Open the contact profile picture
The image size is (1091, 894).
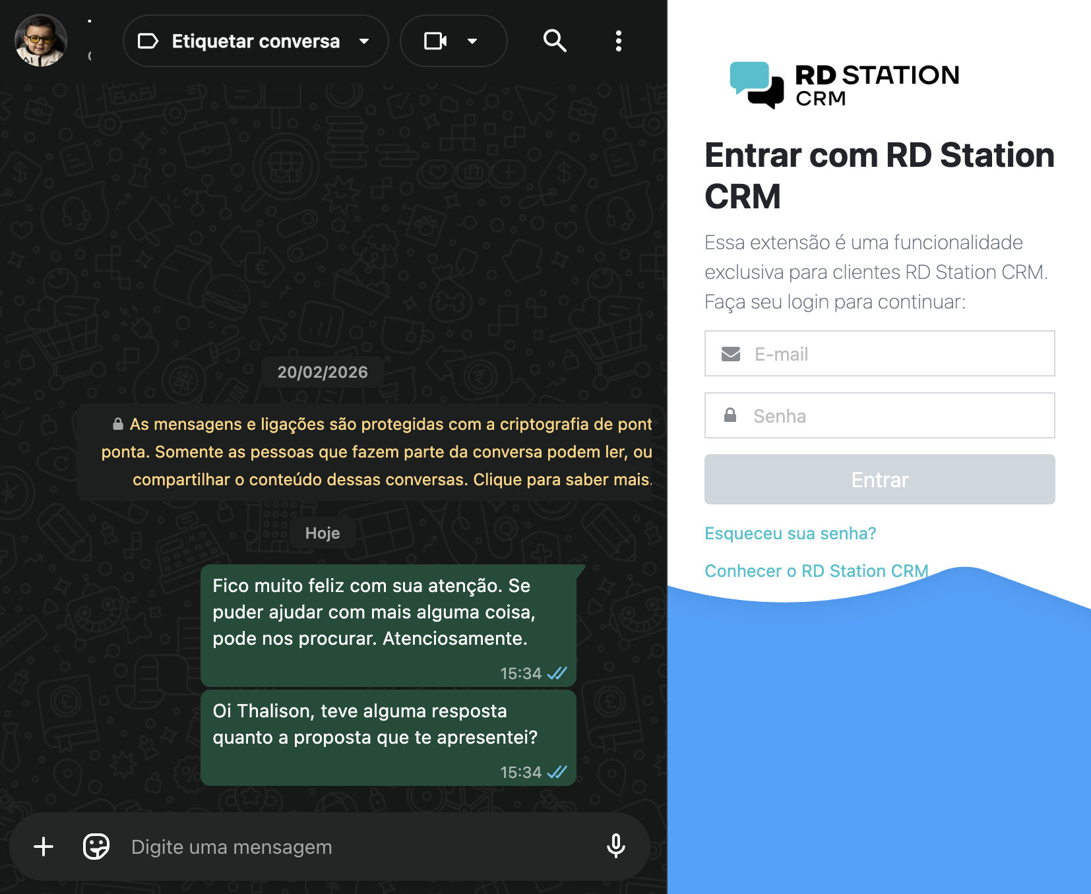coord(41,41)
